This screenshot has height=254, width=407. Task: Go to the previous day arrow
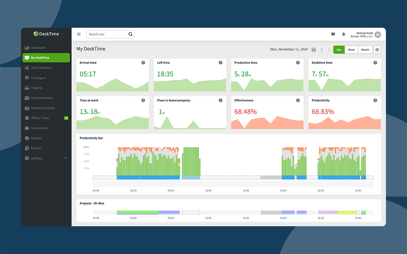(322, 50)
